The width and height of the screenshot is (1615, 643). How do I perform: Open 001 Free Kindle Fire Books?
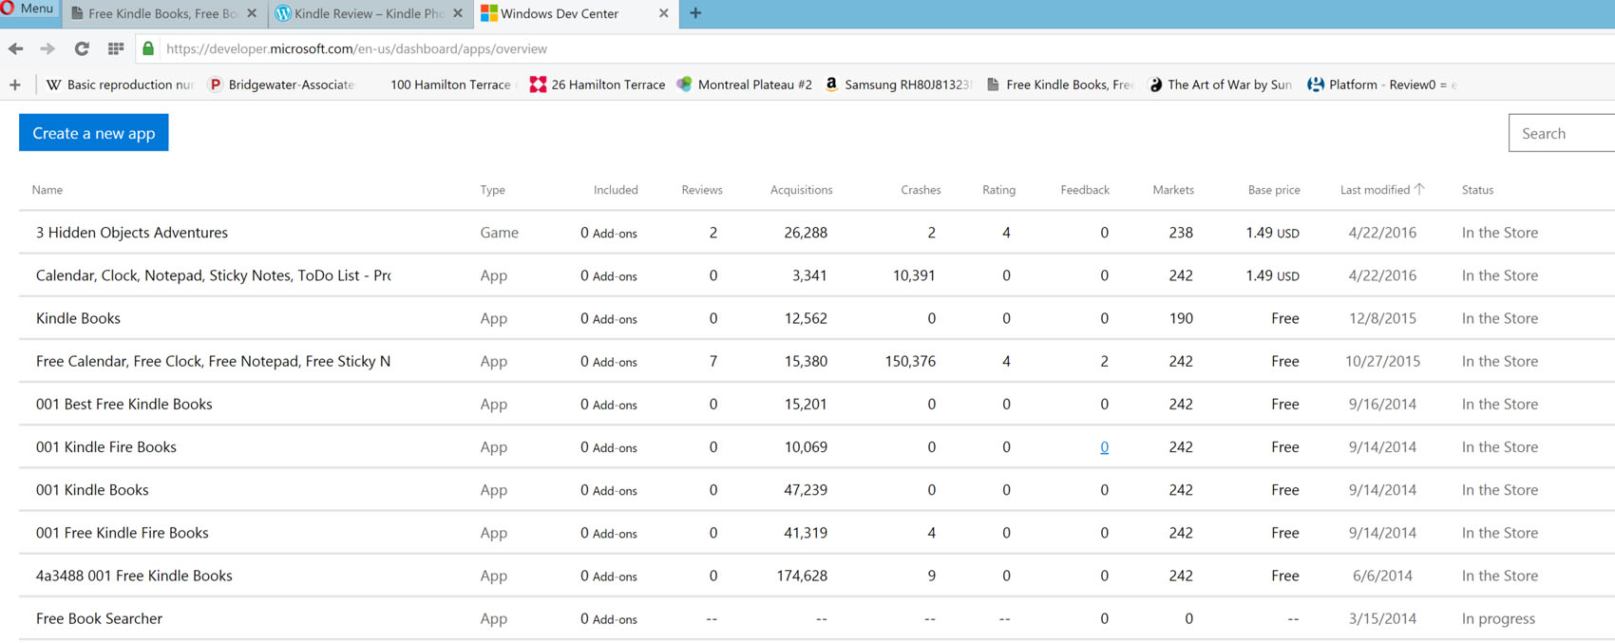pos(122,533)
